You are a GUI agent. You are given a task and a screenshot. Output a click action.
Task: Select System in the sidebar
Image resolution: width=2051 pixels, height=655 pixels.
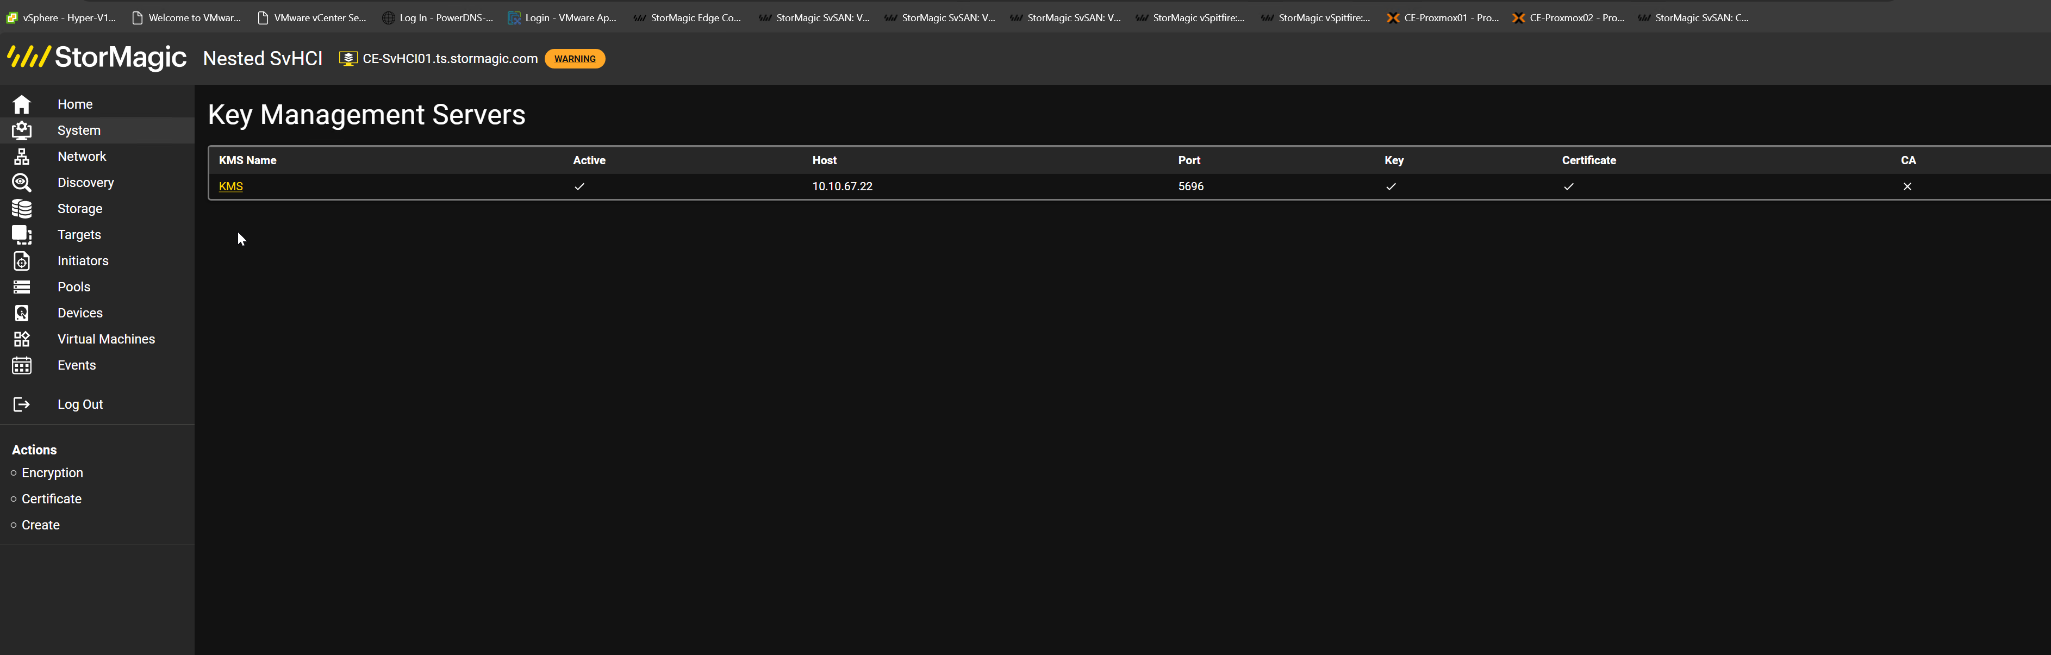(79, 130)
